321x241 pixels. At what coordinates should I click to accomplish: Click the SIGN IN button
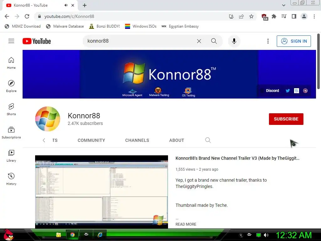click(294, 41)
